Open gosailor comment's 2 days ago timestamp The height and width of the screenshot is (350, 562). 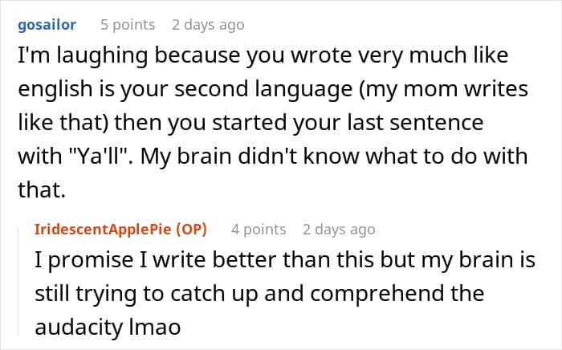click(x=208, y=25)
